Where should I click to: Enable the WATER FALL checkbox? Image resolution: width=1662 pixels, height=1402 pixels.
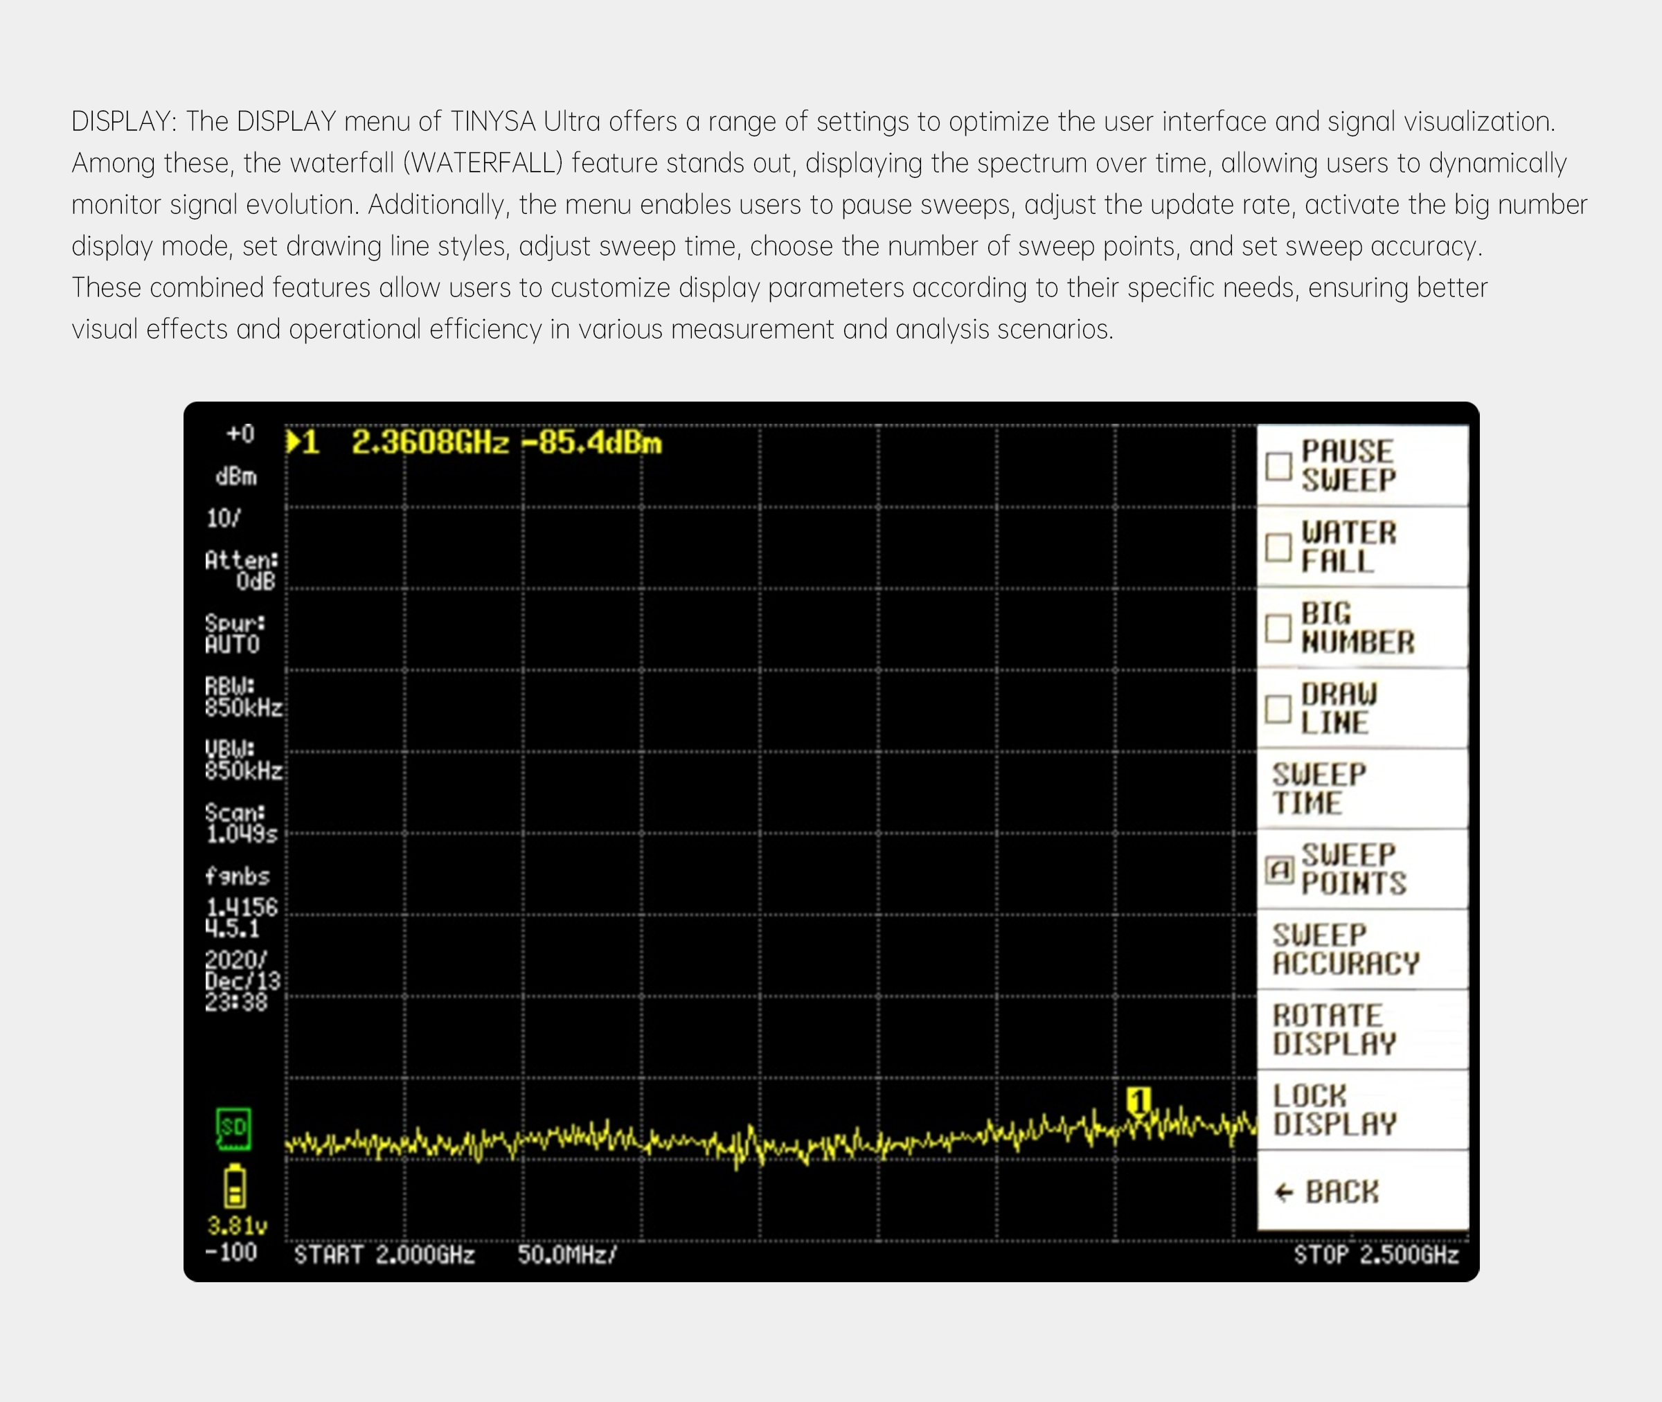(x=1278, y=548)
